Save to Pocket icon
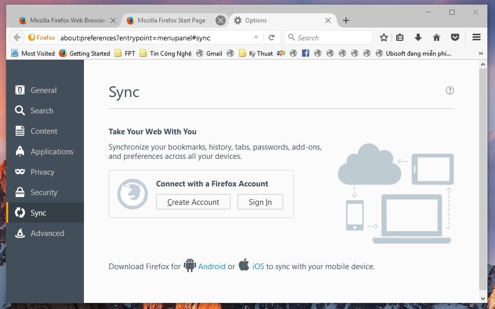495x309 pixels. [x=455, y=37]
